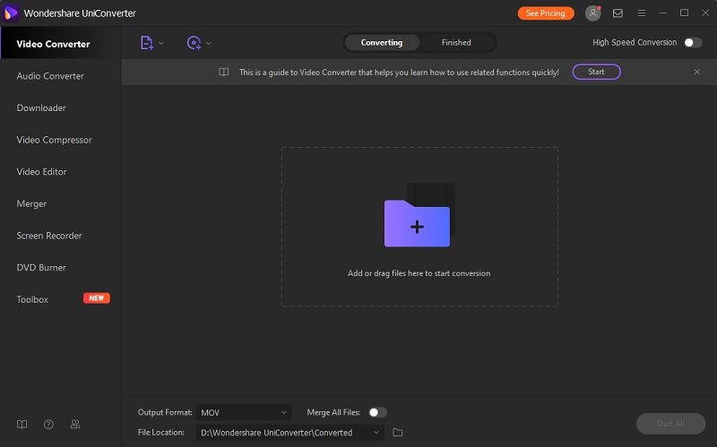Click the Start guide button

click(596, 72)
